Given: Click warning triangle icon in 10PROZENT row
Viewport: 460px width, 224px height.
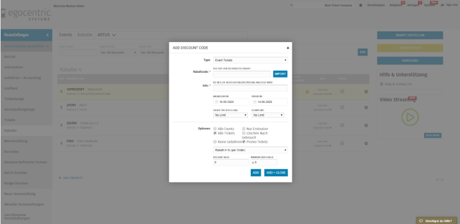Looking at the screenshot, I should pyautogui.click(x=307, y=92).
